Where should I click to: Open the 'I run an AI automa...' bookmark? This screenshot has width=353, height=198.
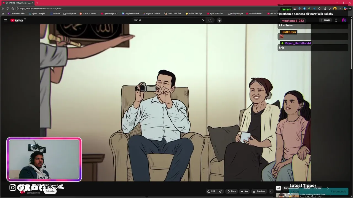89,13
